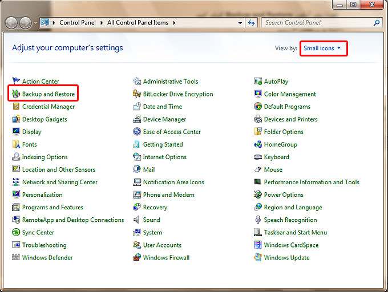
Task: Click the Folder Options icon
Action: (258, 132)
